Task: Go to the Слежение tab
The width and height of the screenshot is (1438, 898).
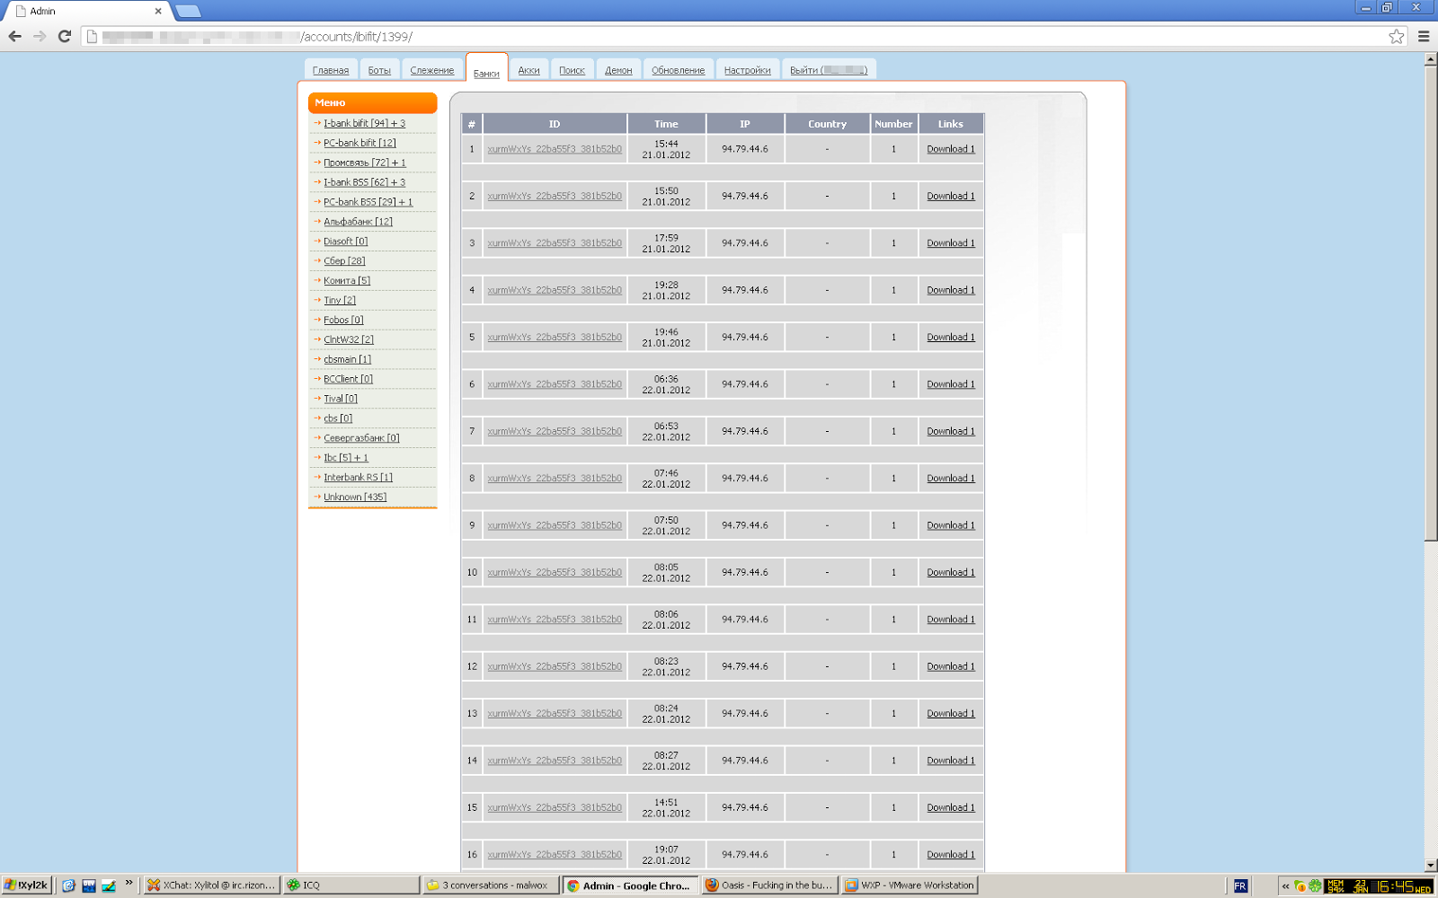Action: (432, 70)
